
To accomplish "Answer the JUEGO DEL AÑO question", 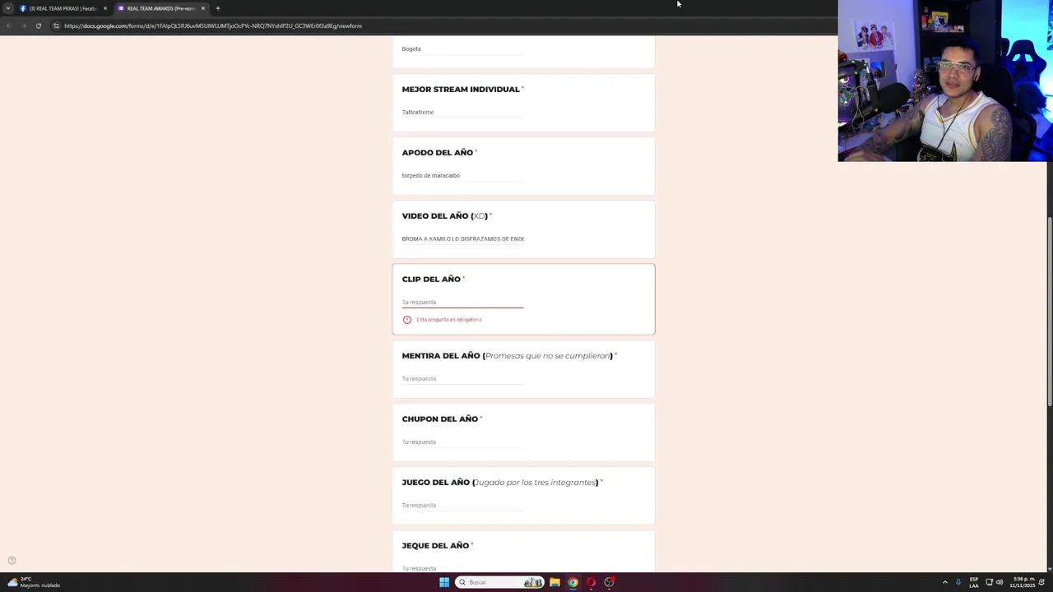I will pos(462,506).
